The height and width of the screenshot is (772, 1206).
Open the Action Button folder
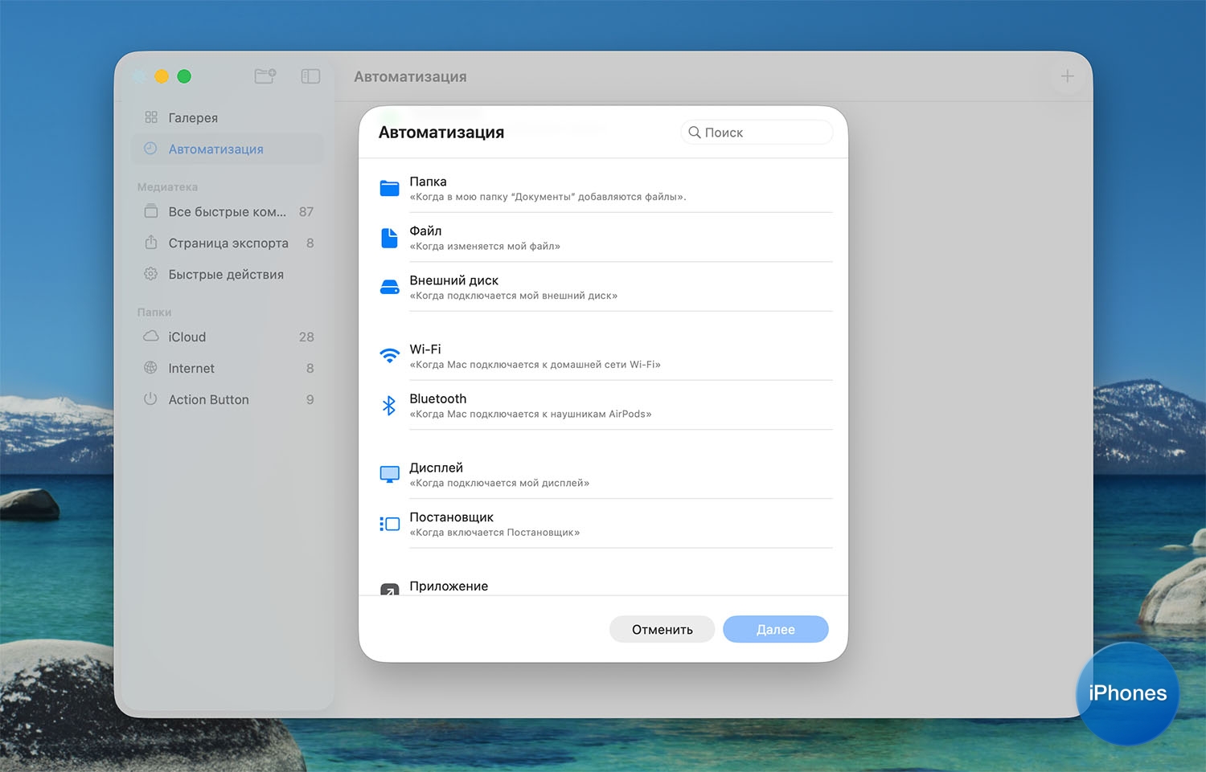208,399
